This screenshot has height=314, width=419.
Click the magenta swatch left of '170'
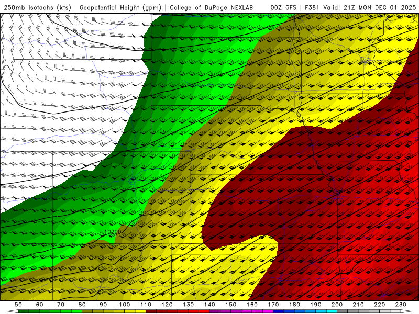click(268, 311)
